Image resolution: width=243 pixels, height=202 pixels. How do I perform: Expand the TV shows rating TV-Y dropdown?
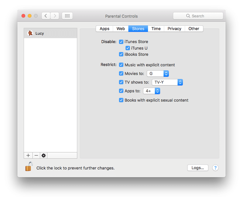167,82
